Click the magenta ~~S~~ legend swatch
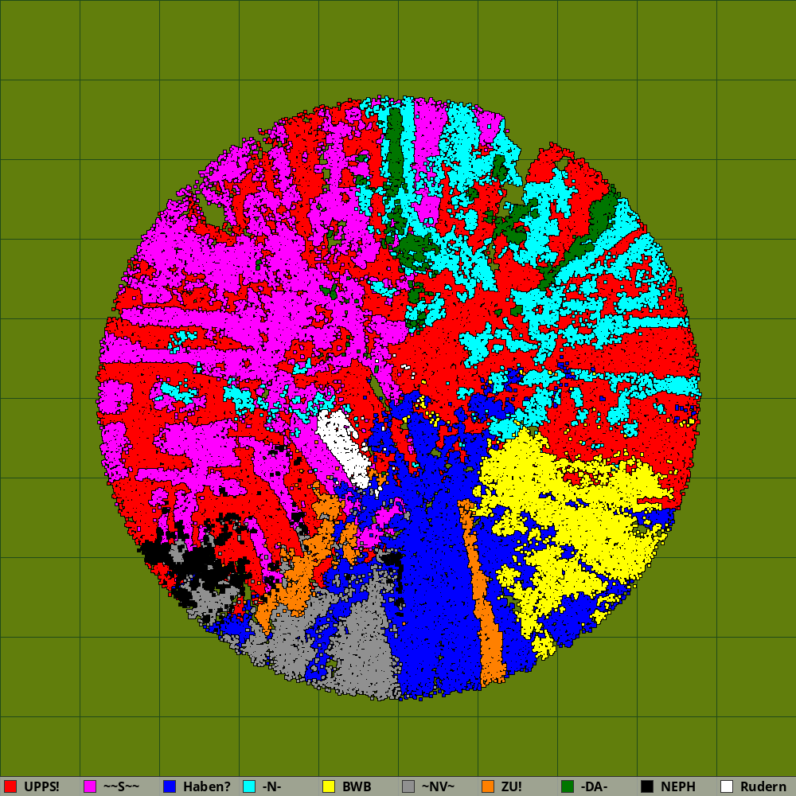 click(90, 786)
